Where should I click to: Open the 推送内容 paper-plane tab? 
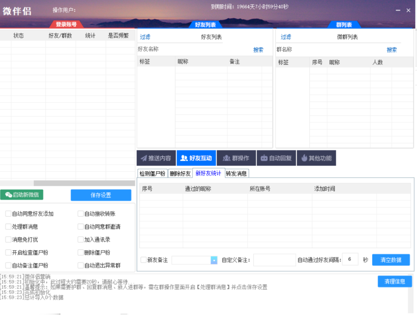point(156,158)
